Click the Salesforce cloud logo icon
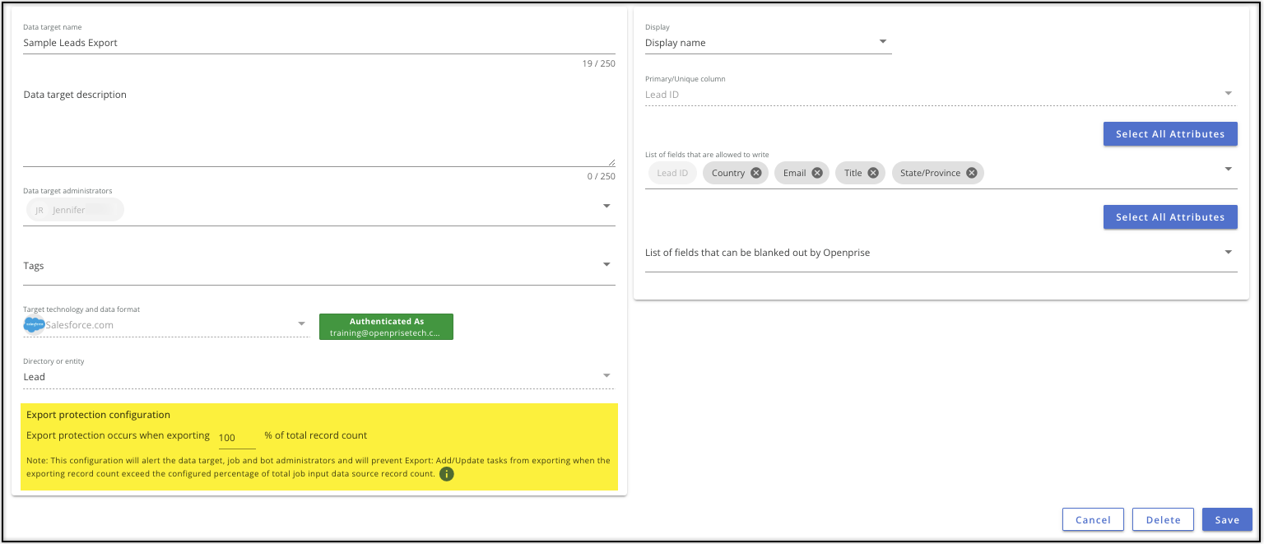The width and height of the screenshot is (1264, 544). (35, 324)
